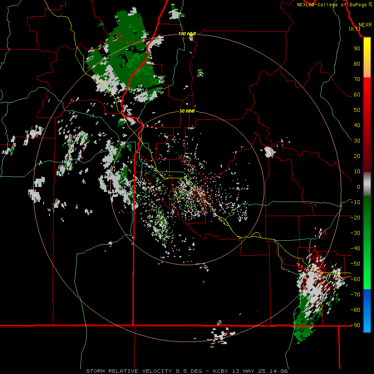Click the -10 value on the velocity scale
The image size is (374, 374).
355,202
